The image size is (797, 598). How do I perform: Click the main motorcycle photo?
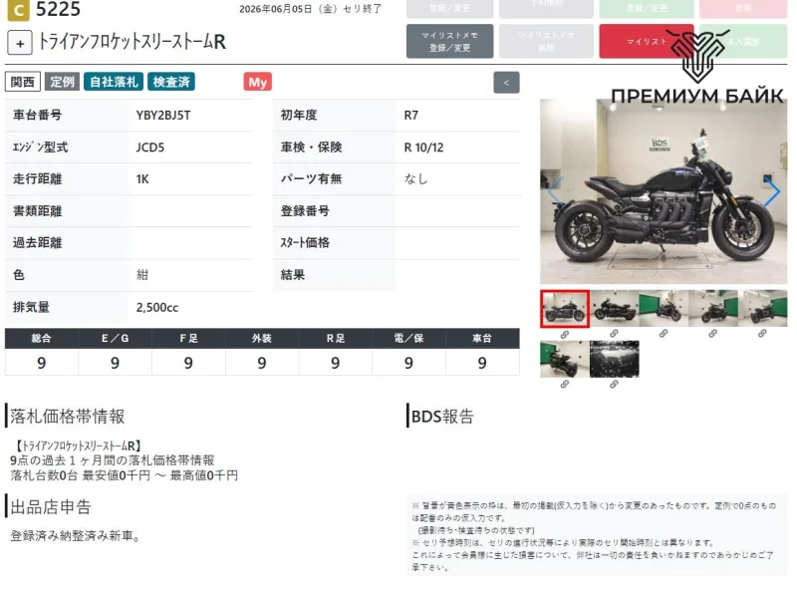pos(664,191)
